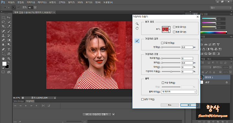This screenshot has width=233, height=123.
Task: Click the 확인 confirm button
Action: 189,105
